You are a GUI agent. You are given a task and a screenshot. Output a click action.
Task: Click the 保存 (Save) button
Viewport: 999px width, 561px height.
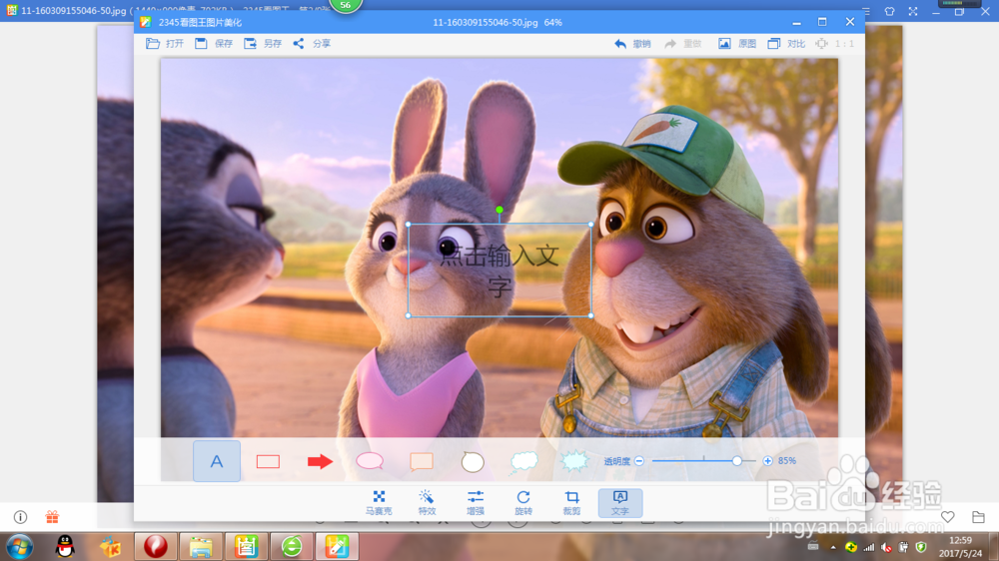(214, 43)
